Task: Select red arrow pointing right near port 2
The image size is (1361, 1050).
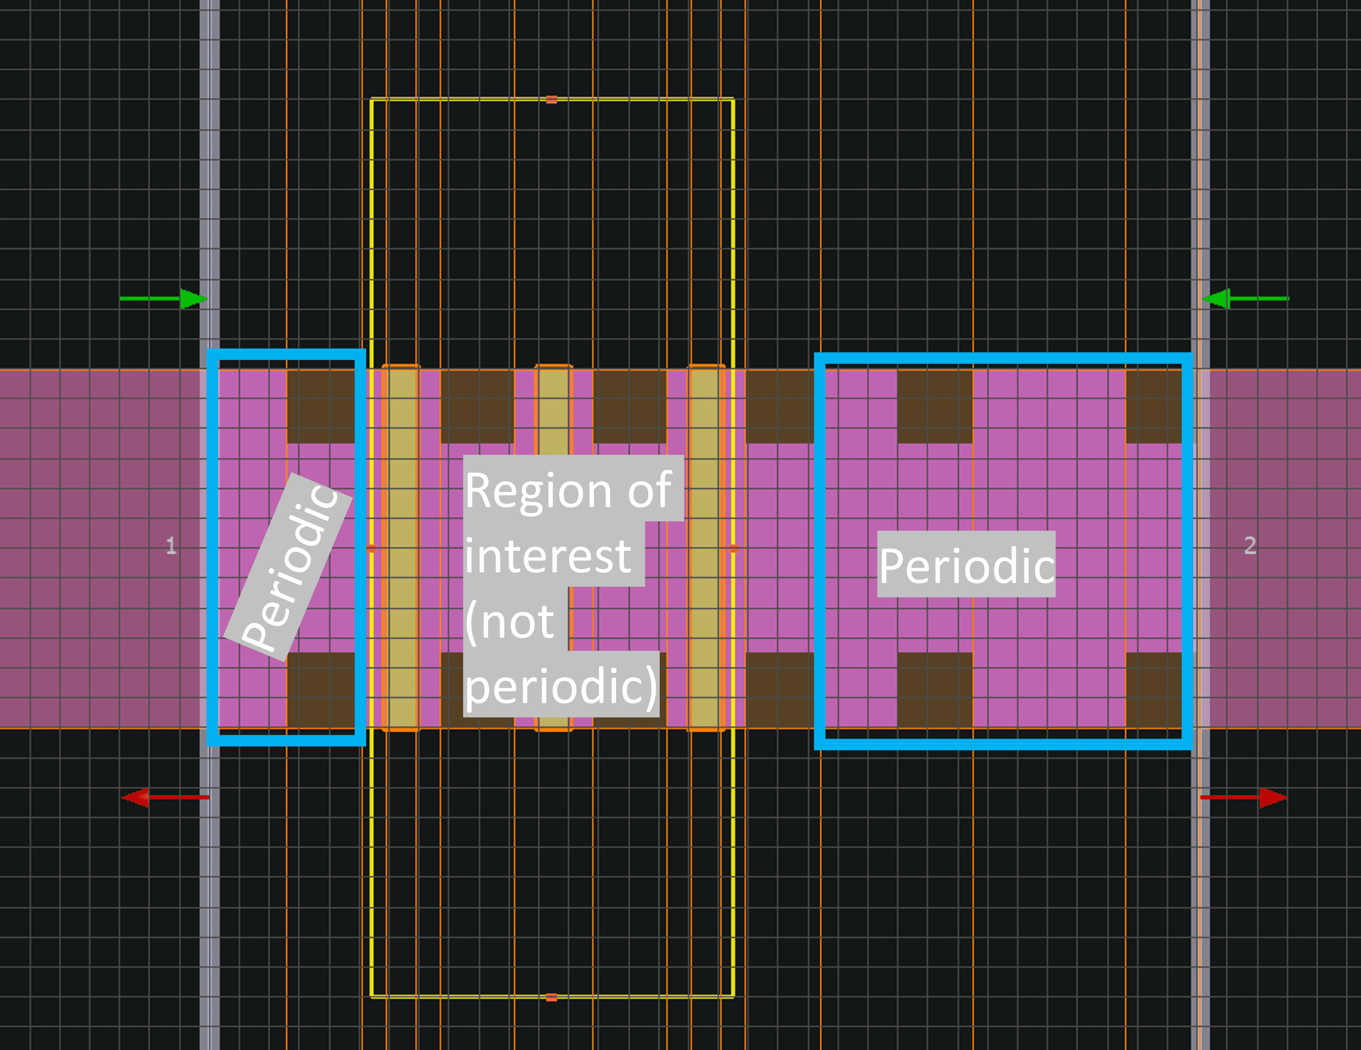Action: (x=1244, y=797)
